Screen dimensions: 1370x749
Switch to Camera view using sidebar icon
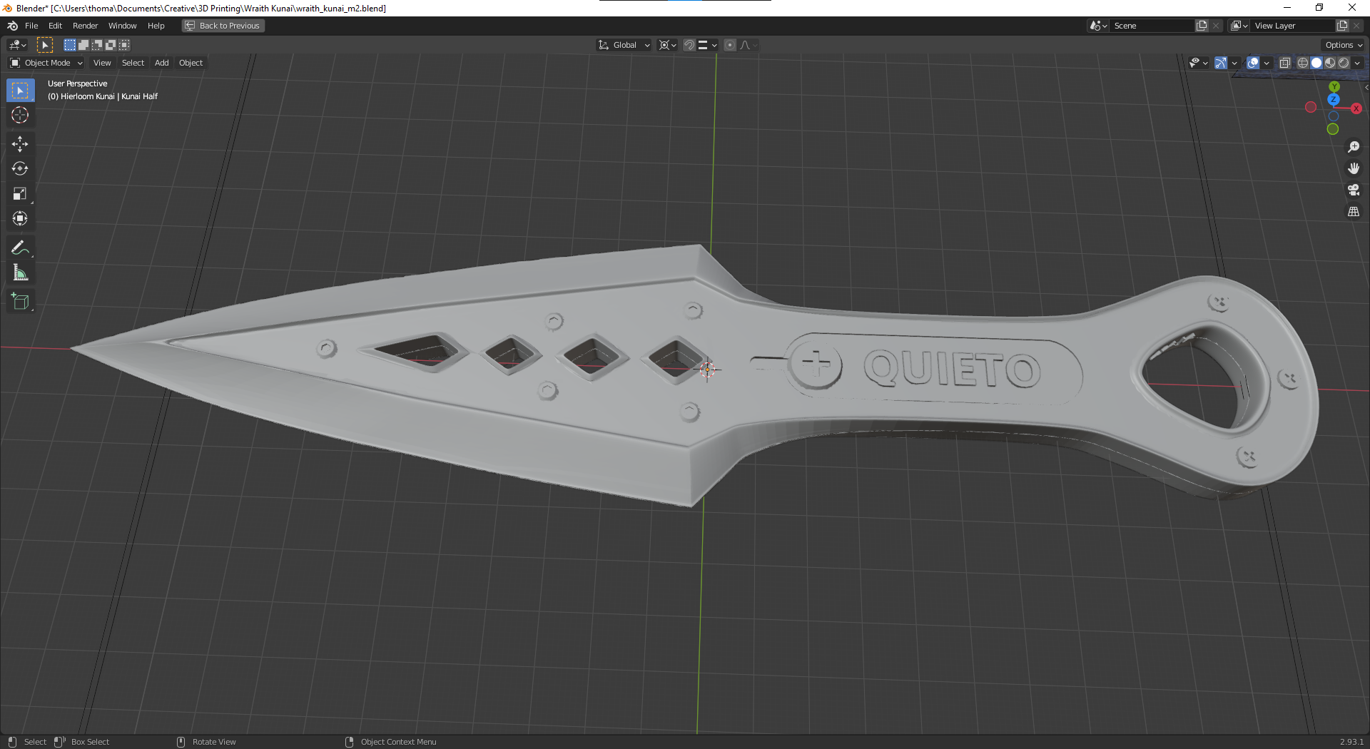1354,190
